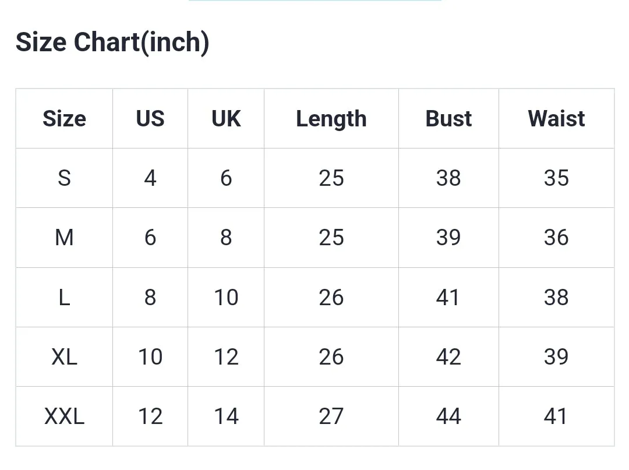Click the Waist column header
This screenshot has height=470, width=629.
pyautogui.click(x=556, y=119)
